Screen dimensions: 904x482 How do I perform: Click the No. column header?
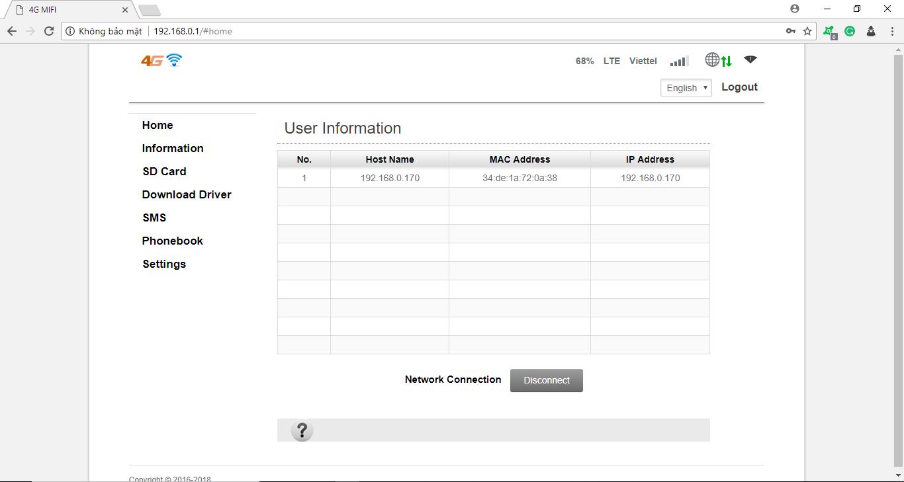coord(304,159)
